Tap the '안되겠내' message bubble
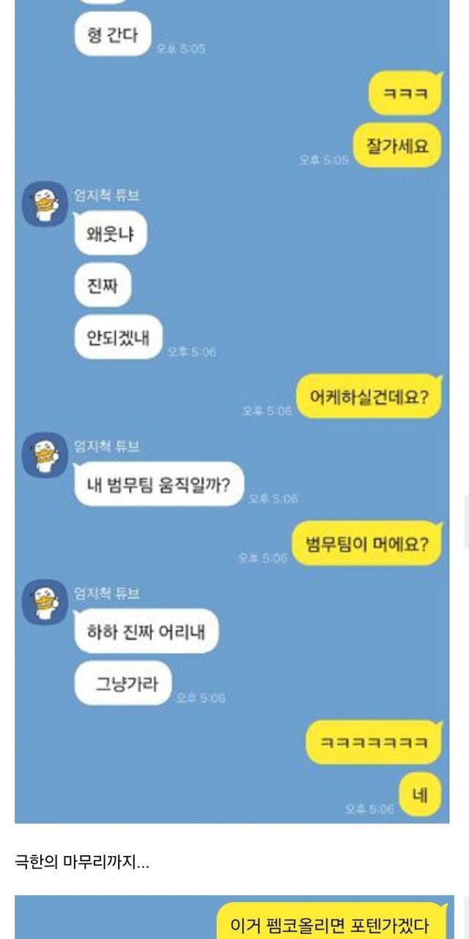This screenshot has height=939, width=469. [x=117, y=337]
